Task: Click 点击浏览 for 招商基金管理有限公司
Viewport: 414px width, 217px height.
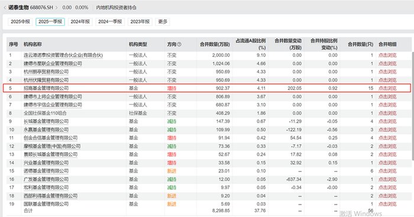Action: tap(387, 88)
